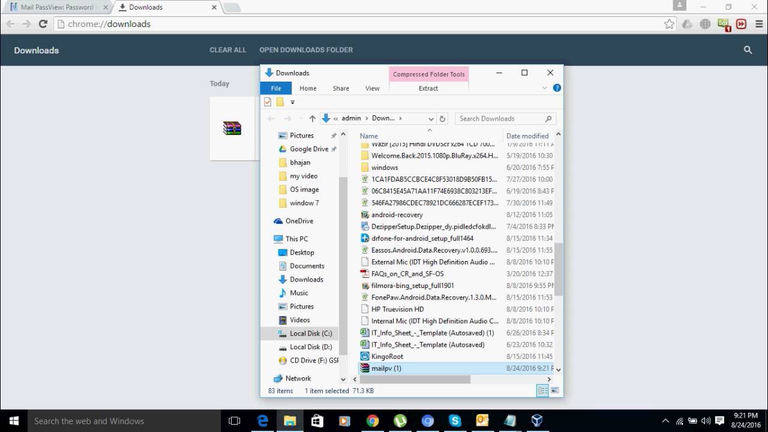This screenshot has width=768, height=432.
Task: Select Local Disk (C:) in navigation pane
Action: coord(300,334)
